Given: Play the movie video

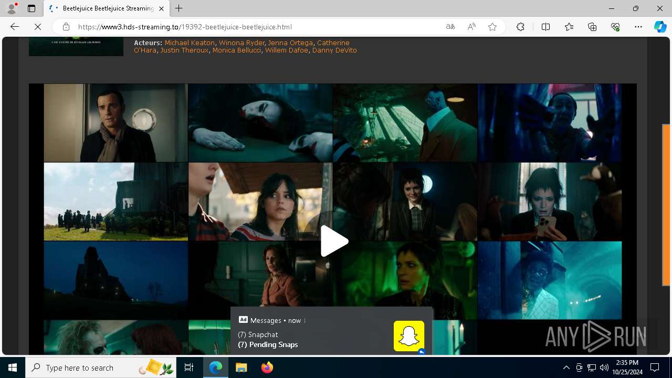Looking at the screenshot, I should [334, 241].
